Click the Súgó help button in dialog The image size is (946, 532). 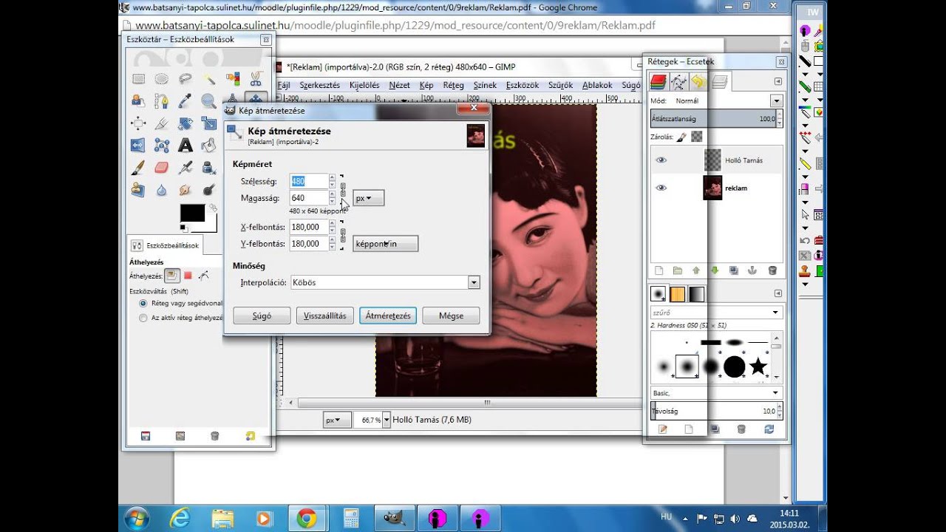click(262, 316)
